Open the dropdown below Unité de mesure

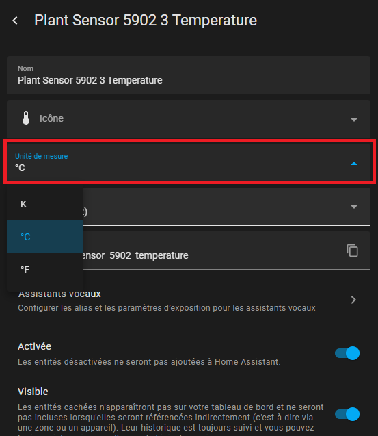(x=354, y=207)
